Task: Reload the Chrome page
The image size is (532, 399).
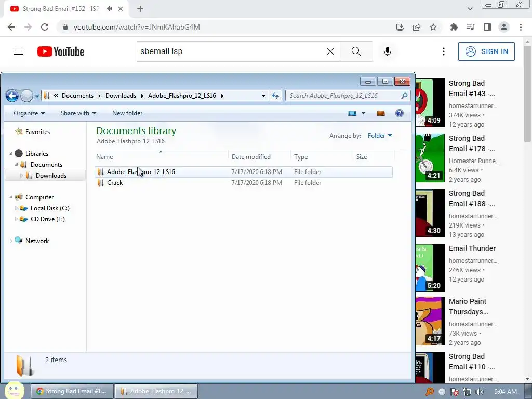Action: 45,27
